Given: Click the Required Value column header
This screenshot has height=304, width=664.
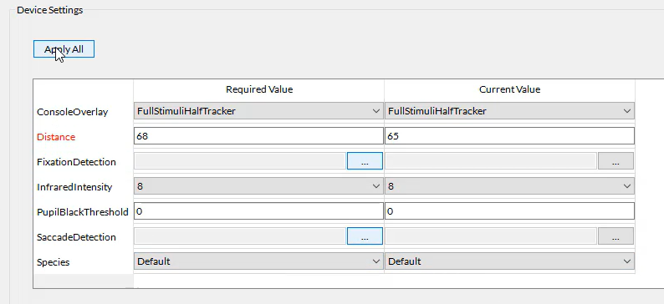Looking at the screenshot, I should [259, 89].
